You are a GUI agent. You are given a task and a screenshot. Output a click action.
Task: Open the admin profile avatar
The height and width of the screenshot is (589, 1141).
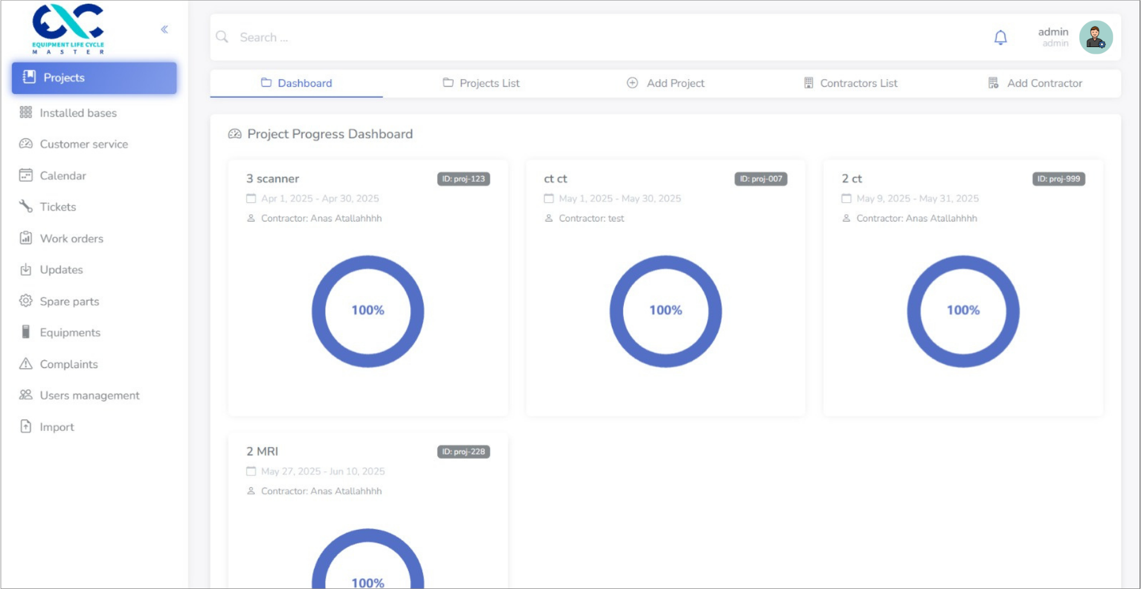click(x=1096, y=37)
